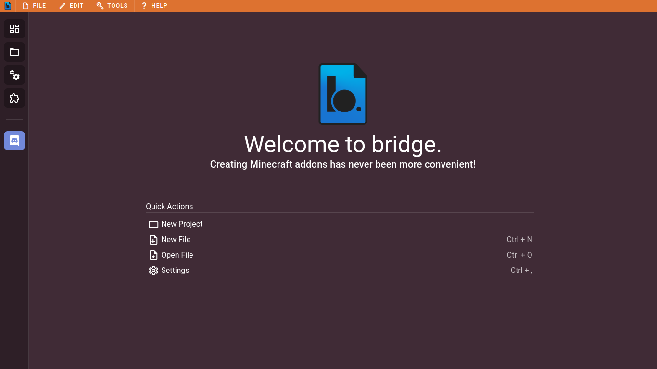Image resolution: width=657 pixels, height=369 pixels.
Task: Open the folder explorer in the sidebar
Action: coord(14,52)
